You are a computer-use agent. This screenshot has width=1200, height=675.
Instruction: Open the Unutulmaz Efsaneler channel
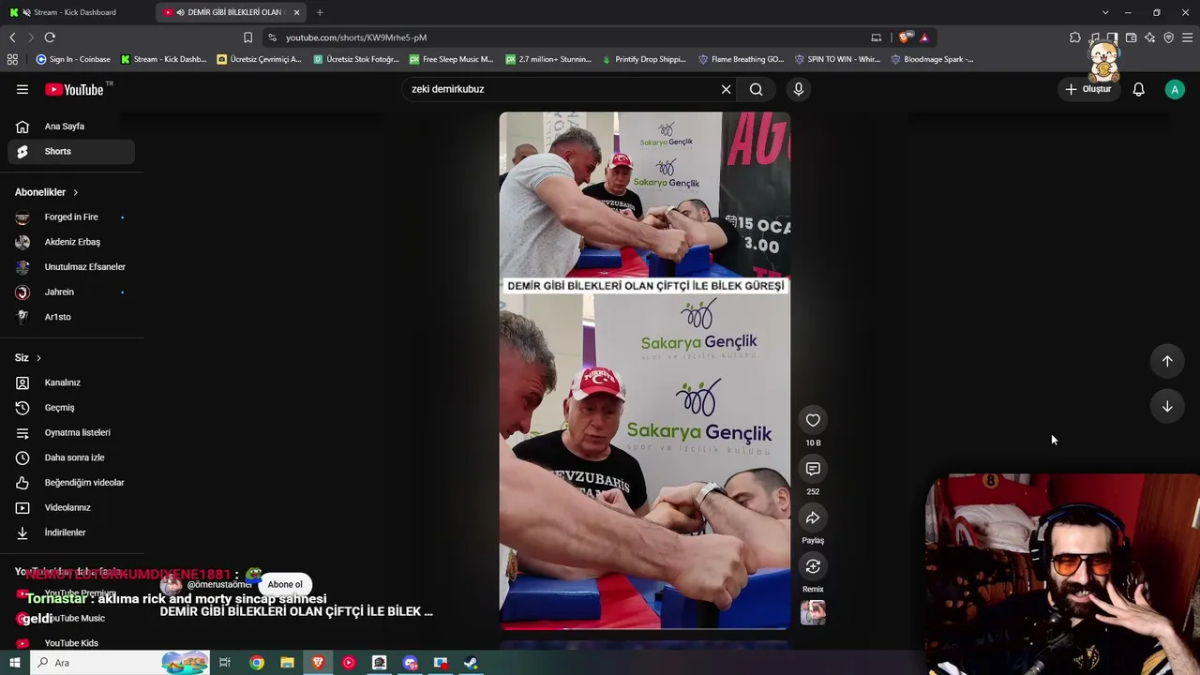click(71, 267)
